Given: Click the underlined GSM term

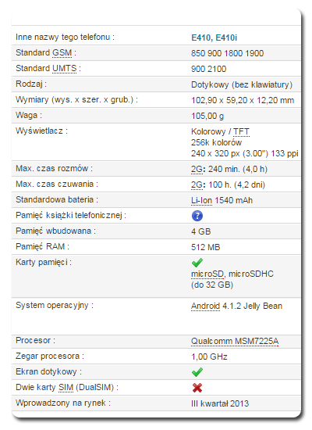Looking at the screenshot, I should click(x=62, y=52).
